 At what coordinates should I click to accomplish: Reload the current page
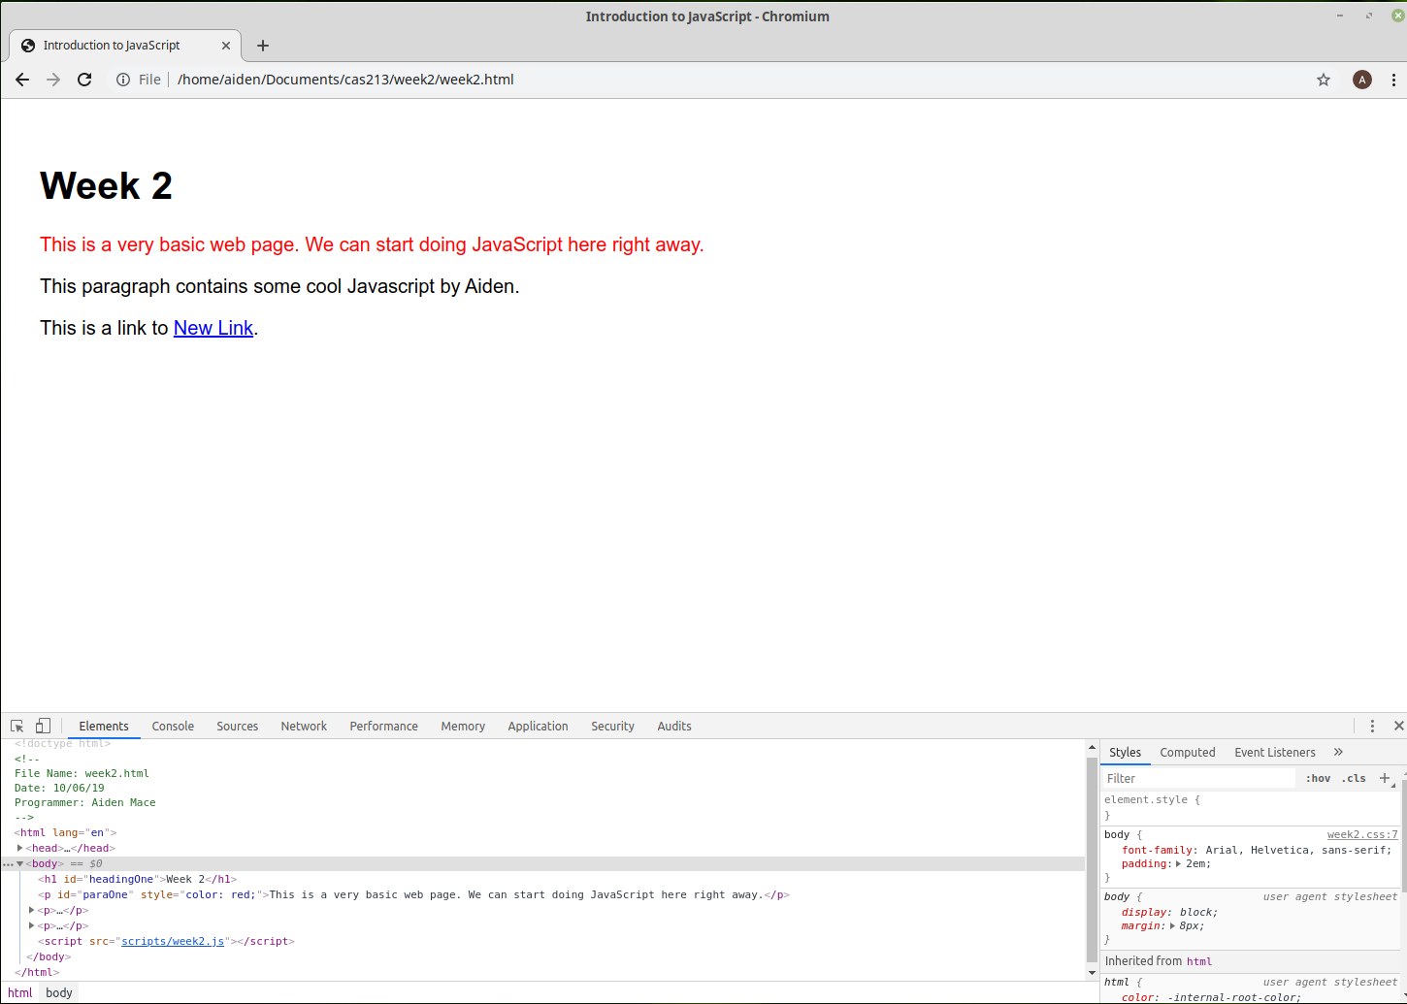tap(84, 80)
